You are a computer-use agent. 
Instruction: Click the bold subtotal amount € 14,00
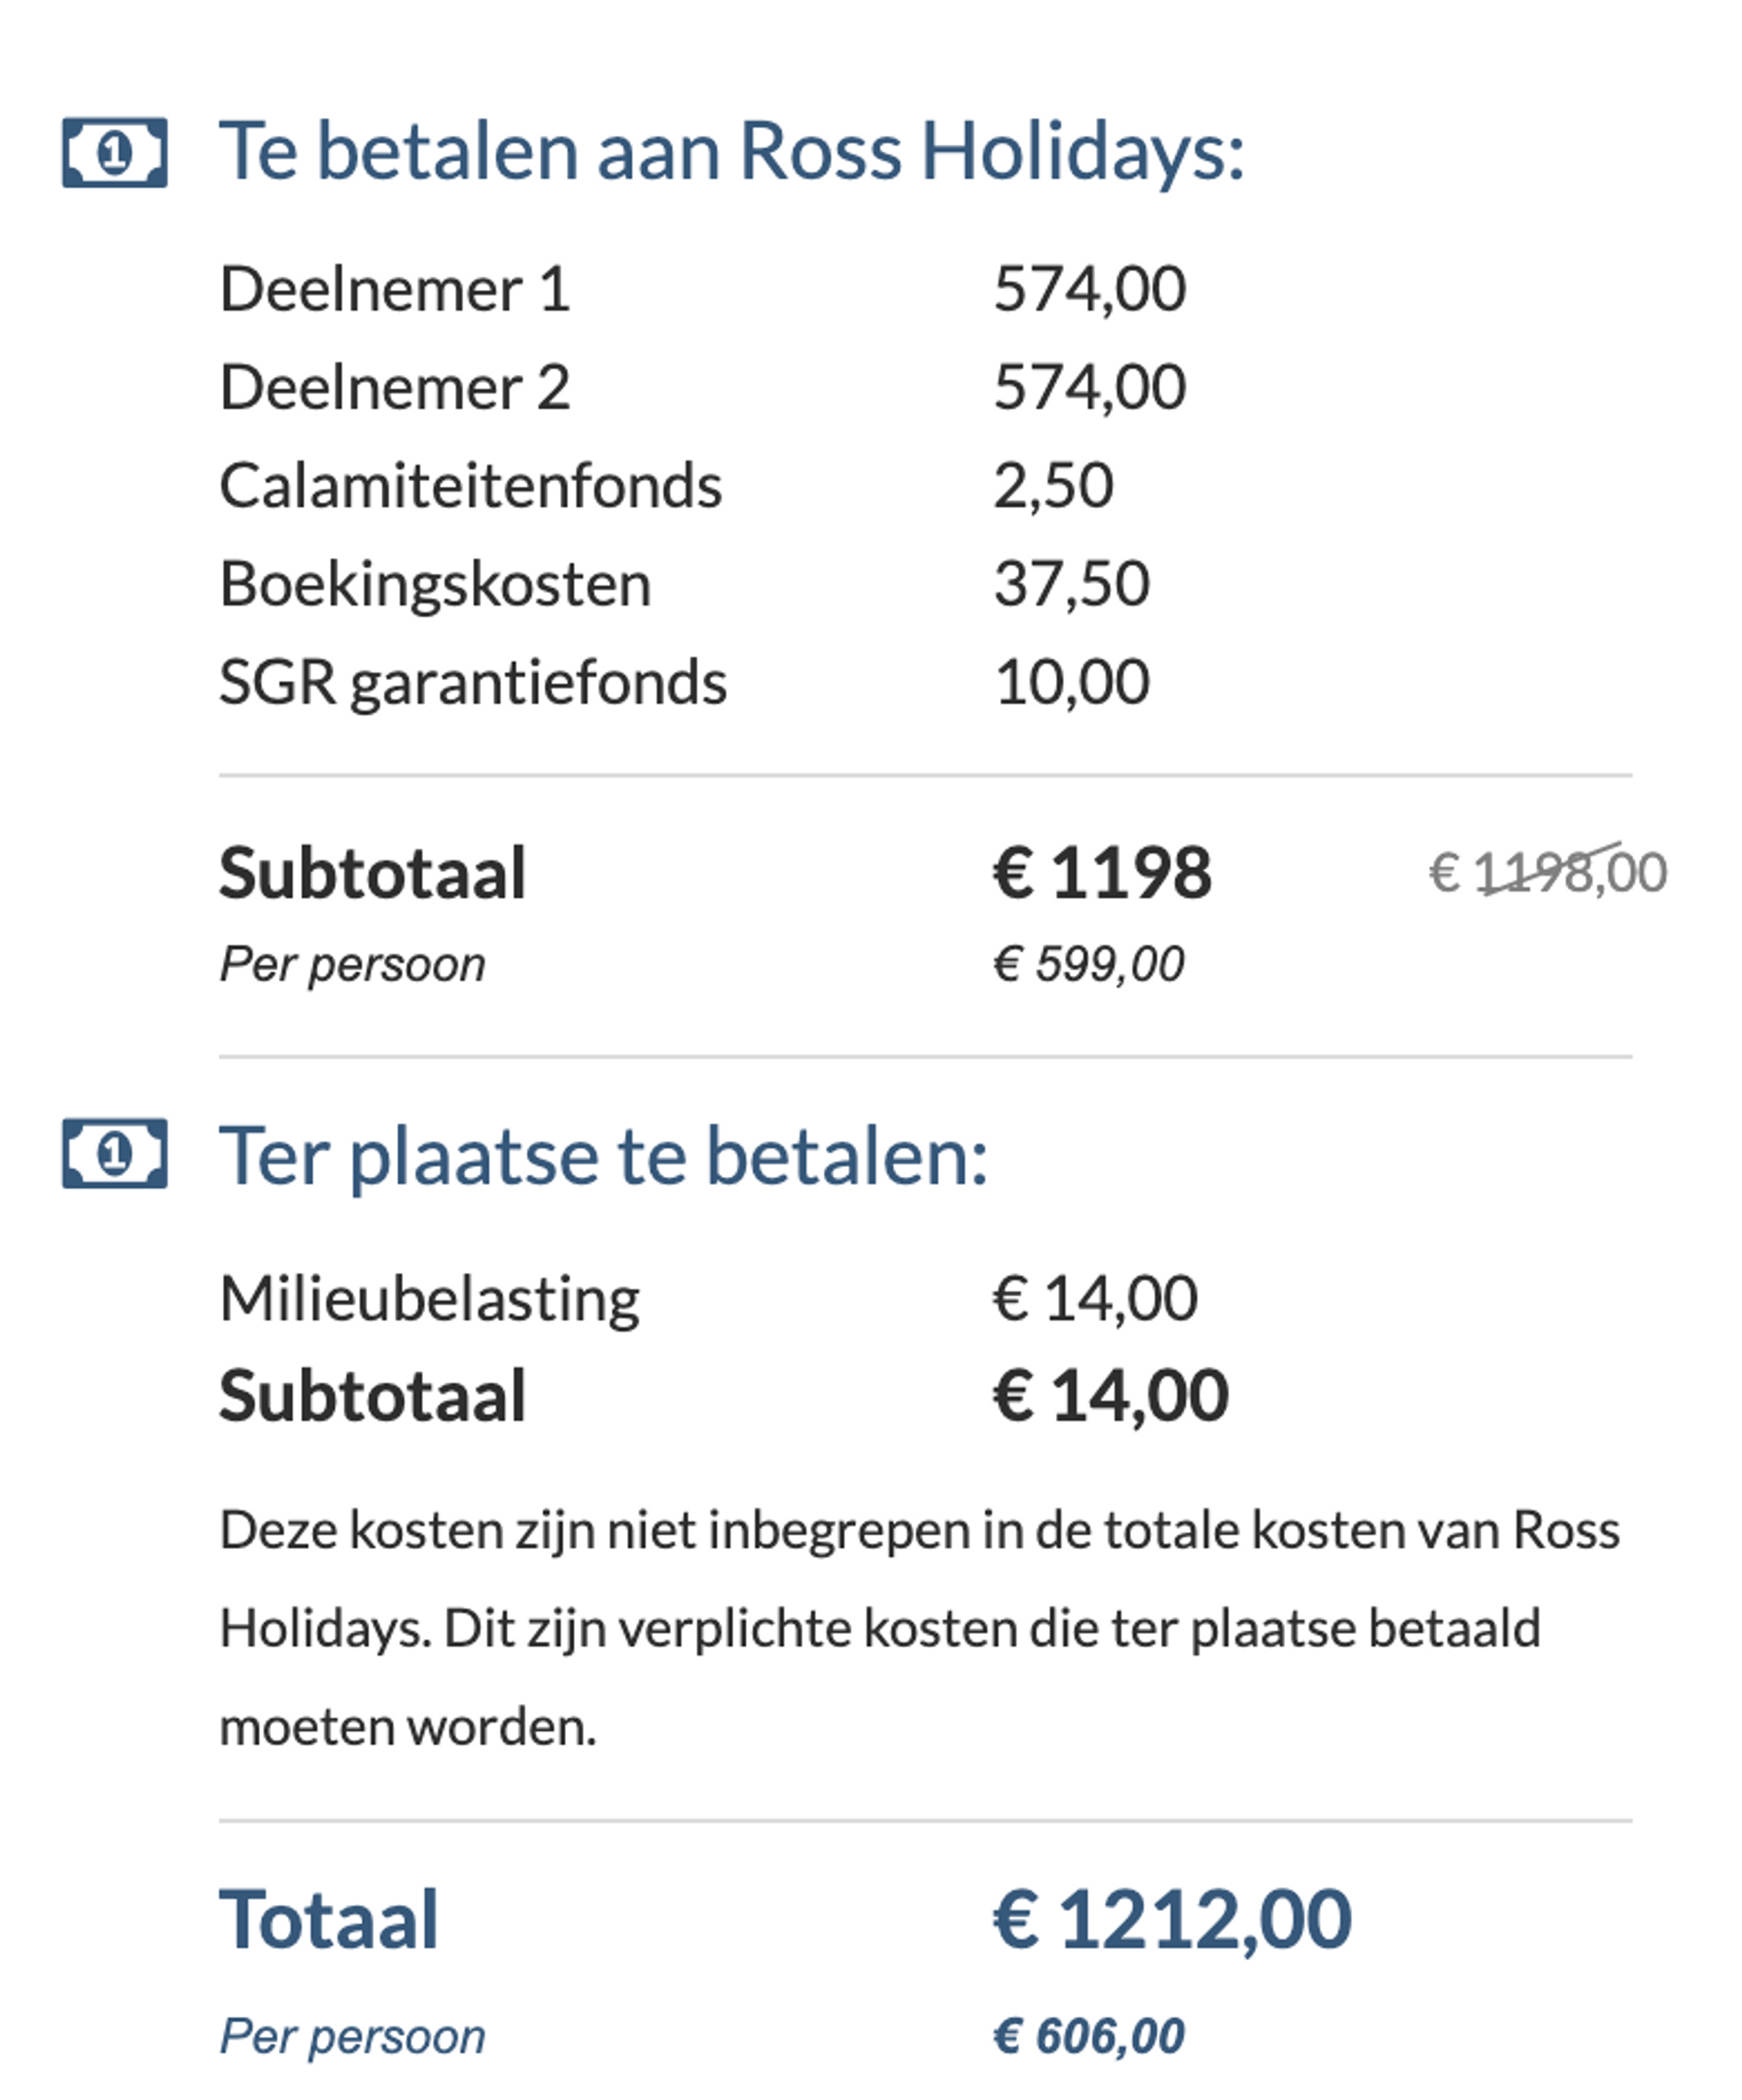[x=1110, y=1396]
